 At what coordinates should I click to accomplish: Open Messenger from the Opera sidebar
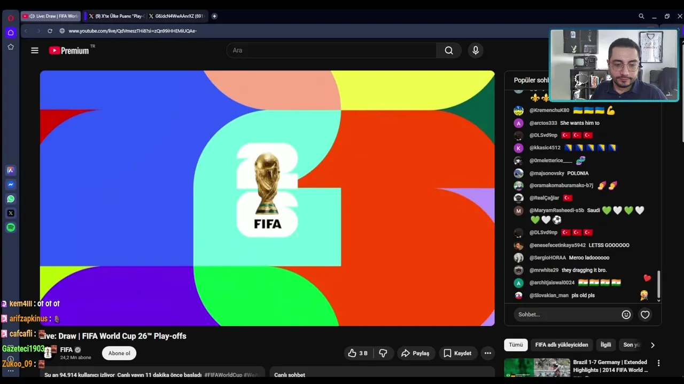tap(10, 185)
